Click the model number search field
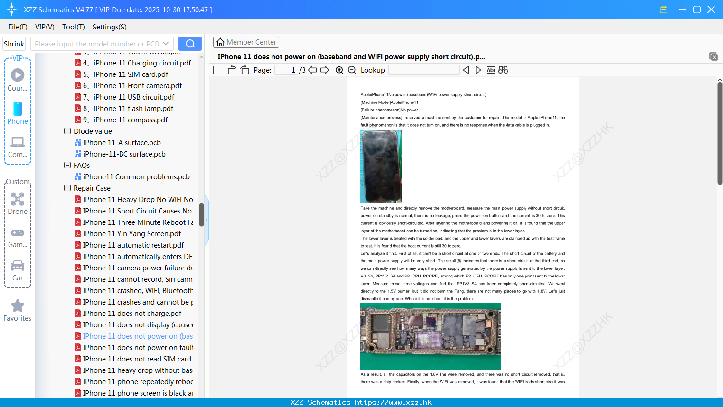This screenshot has width=723, height=407. coord(96,44)
